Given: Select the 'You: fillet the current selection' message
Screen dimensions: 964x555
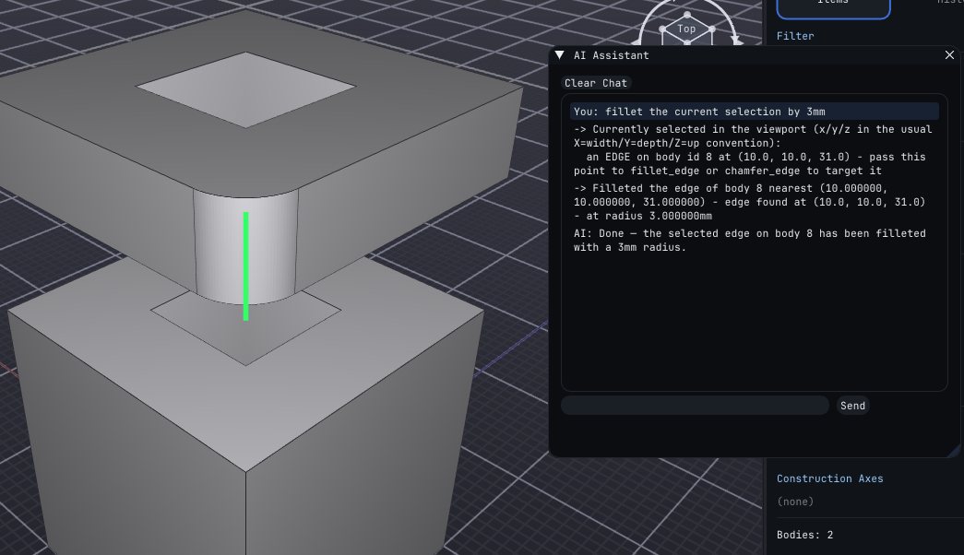Looking at the screenshot, I should pos(755,112).
